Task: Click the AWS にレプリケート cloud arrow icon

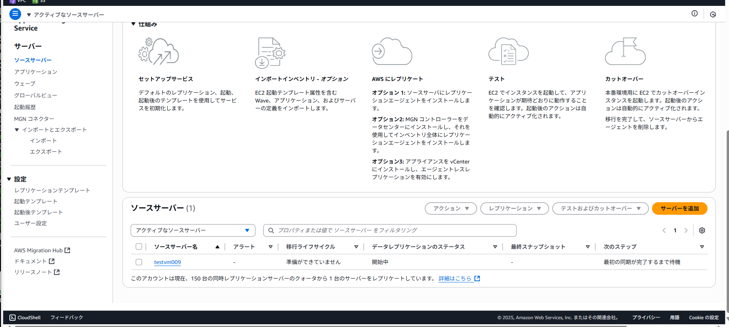Action: coord(392,51)
